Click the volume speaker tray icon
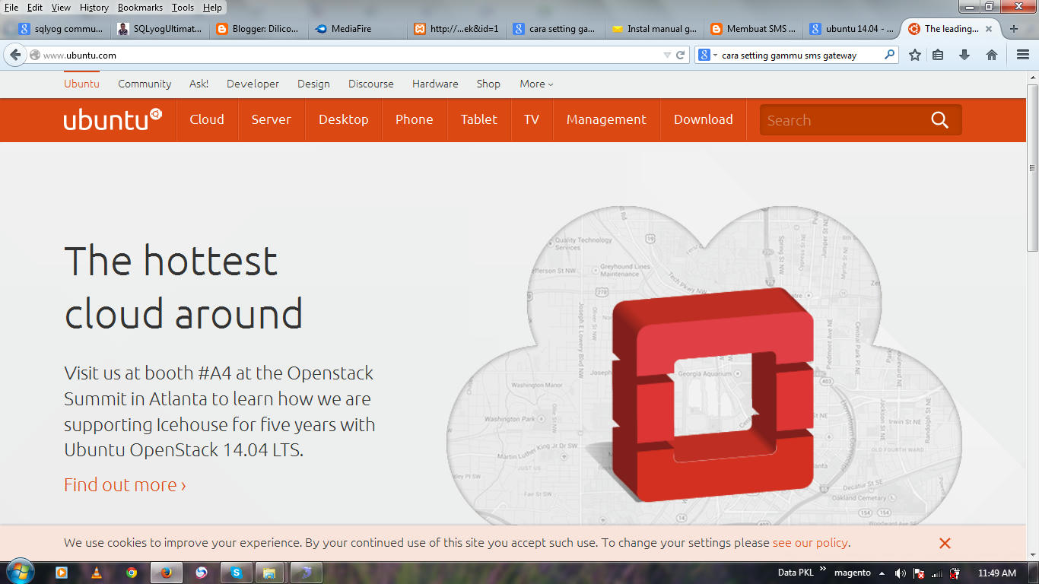This screenshot has width=1039, height=584. [x=901, y=573]
